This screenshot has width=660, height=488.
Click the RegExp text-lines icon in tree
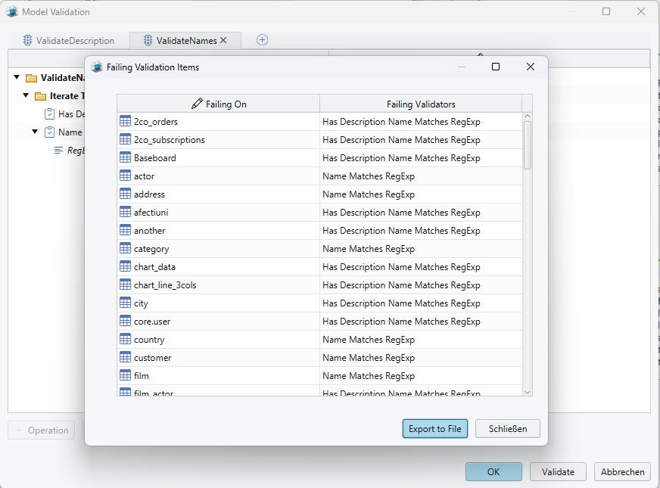pos(59,151)
